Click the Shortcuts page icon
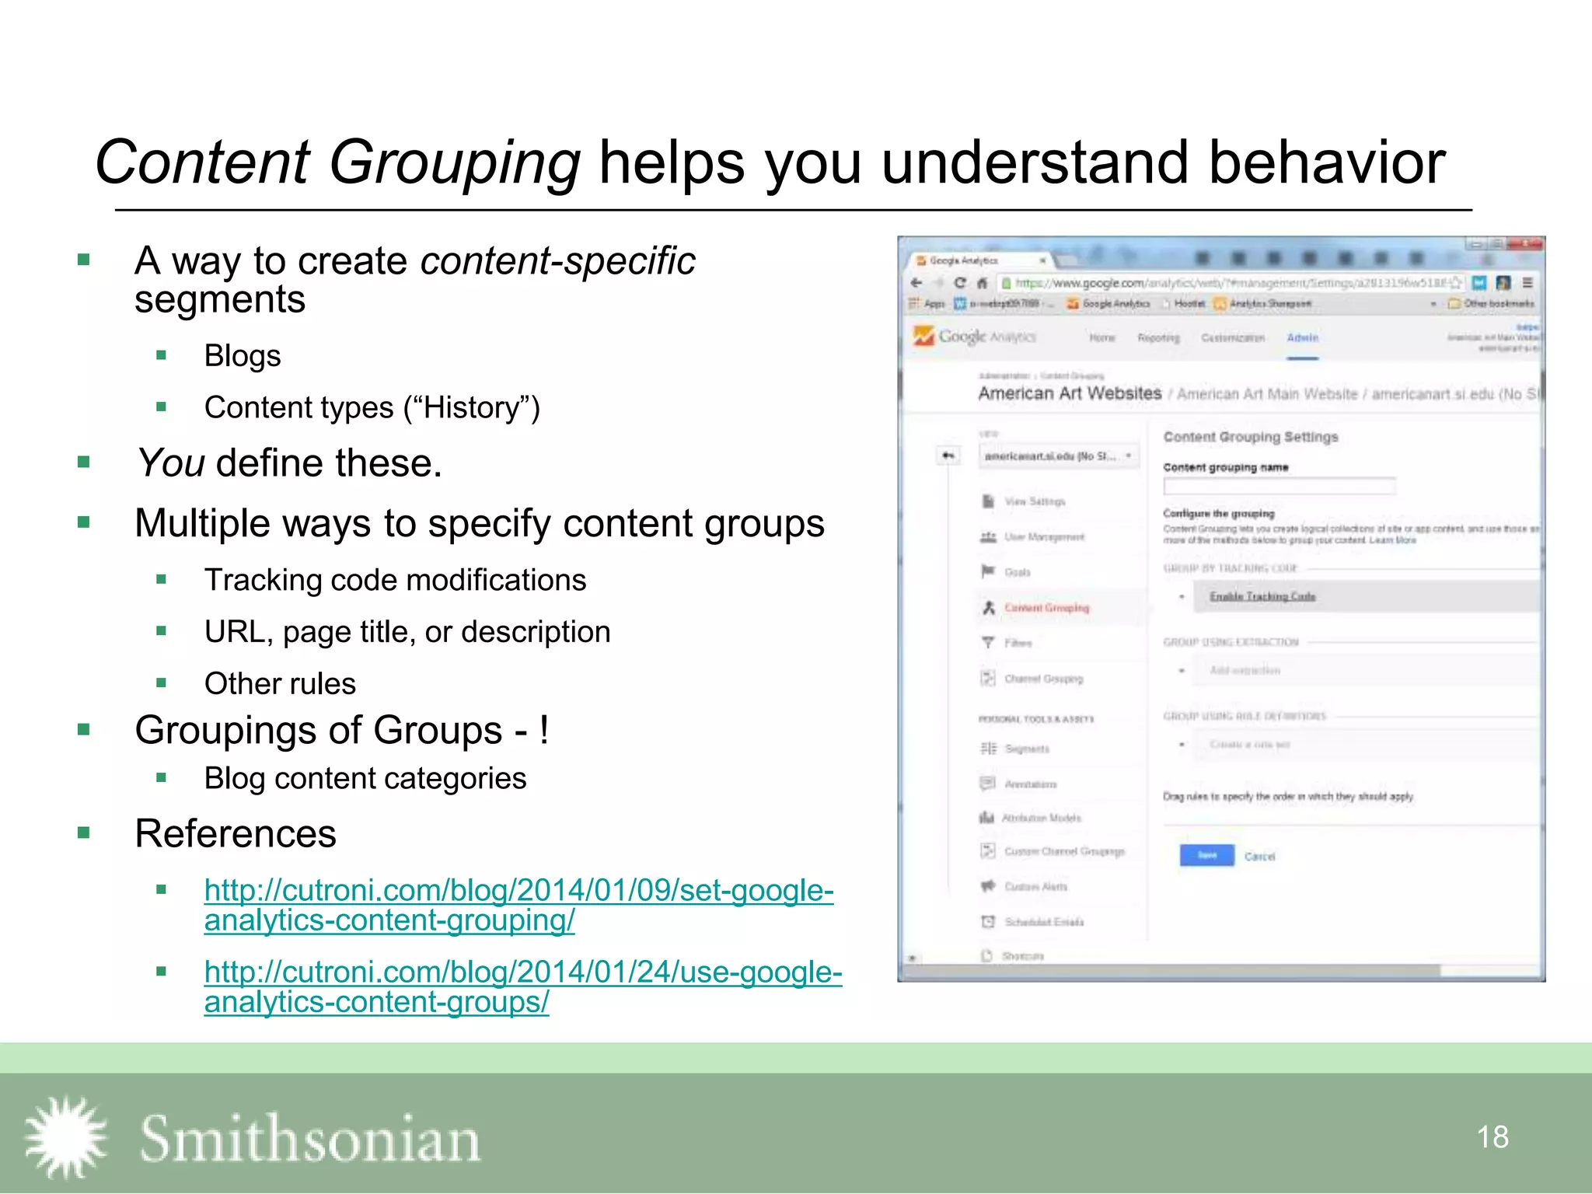Viewport: 1592px width, 1194px height. [x=987, y=955]
